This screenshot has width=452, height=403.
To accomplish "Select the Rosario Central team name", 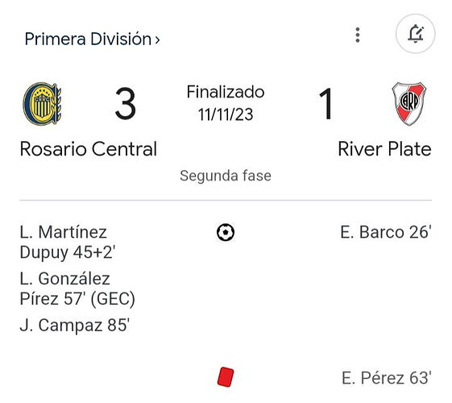I will coord(89,149).
